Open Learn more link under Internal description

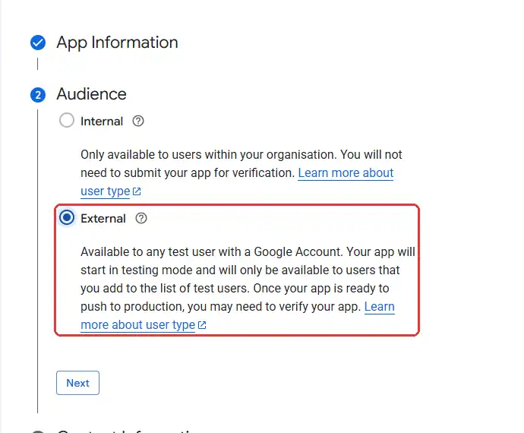[346, 173]
